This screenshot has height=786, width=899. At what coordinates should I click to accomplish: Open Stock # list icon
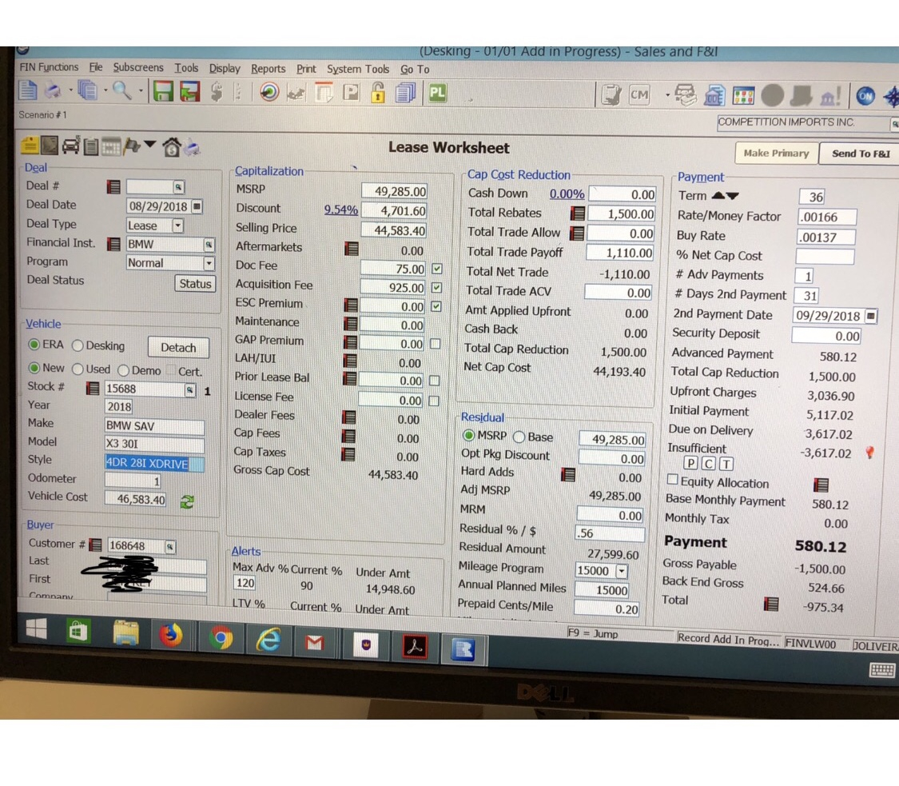[93, 389]
